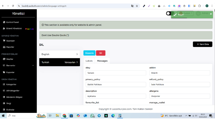Reload the page

(13, 6)
